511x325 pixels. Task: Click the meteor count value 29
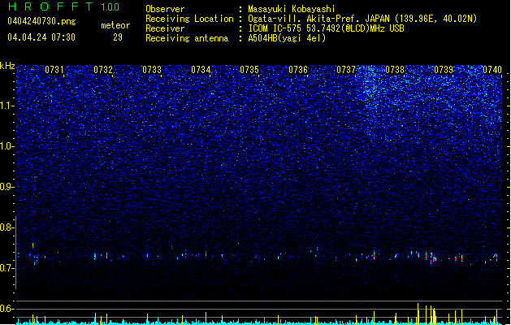click(118, 37)
